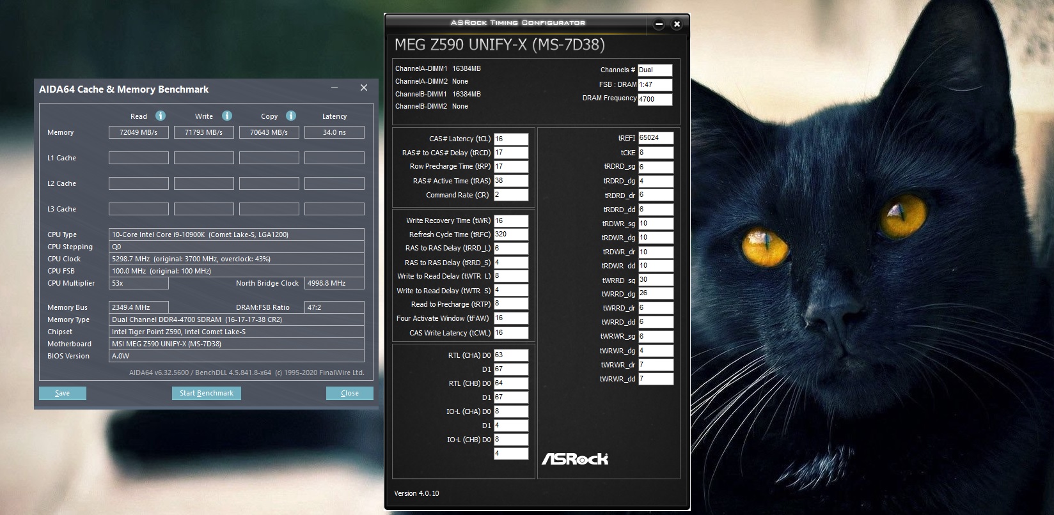1054x515 pixels.
Task: Click the tWRWR_dr input field
Action: (x=656, y=365)
